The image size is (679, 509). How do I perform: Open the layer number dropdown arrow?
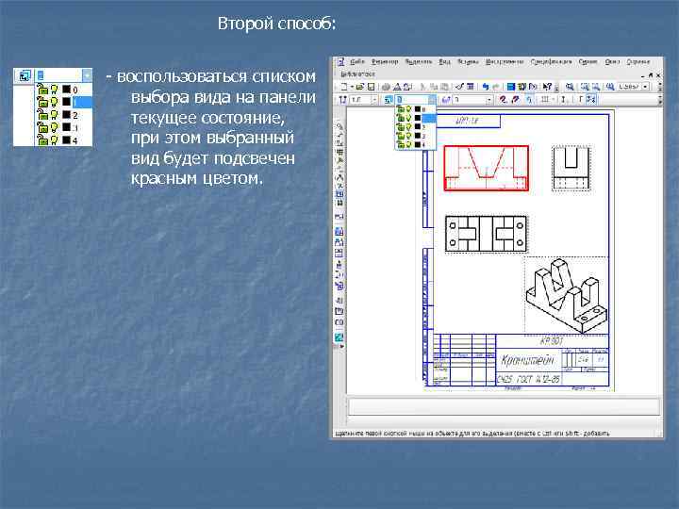pos(489,100)
